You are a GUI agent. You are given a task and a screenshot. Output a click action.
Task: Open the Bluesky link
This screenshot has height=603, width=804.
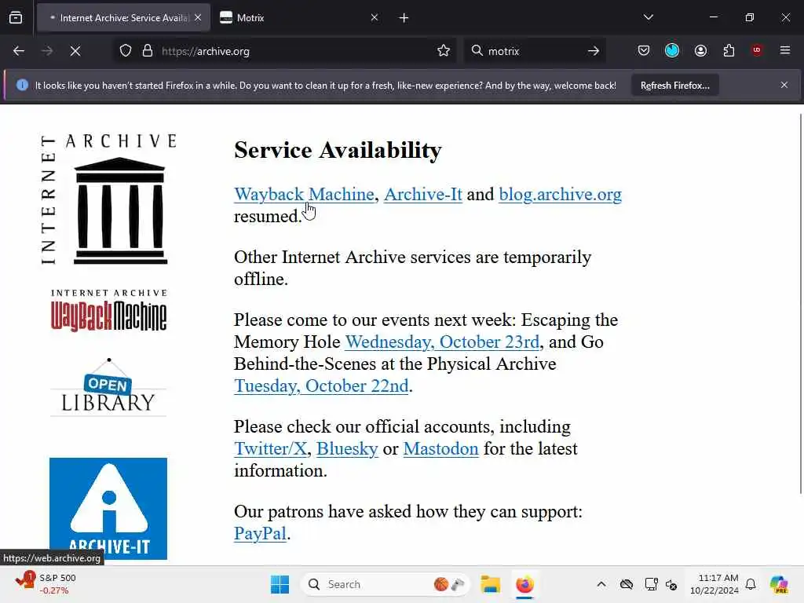[x=347, y=448]
